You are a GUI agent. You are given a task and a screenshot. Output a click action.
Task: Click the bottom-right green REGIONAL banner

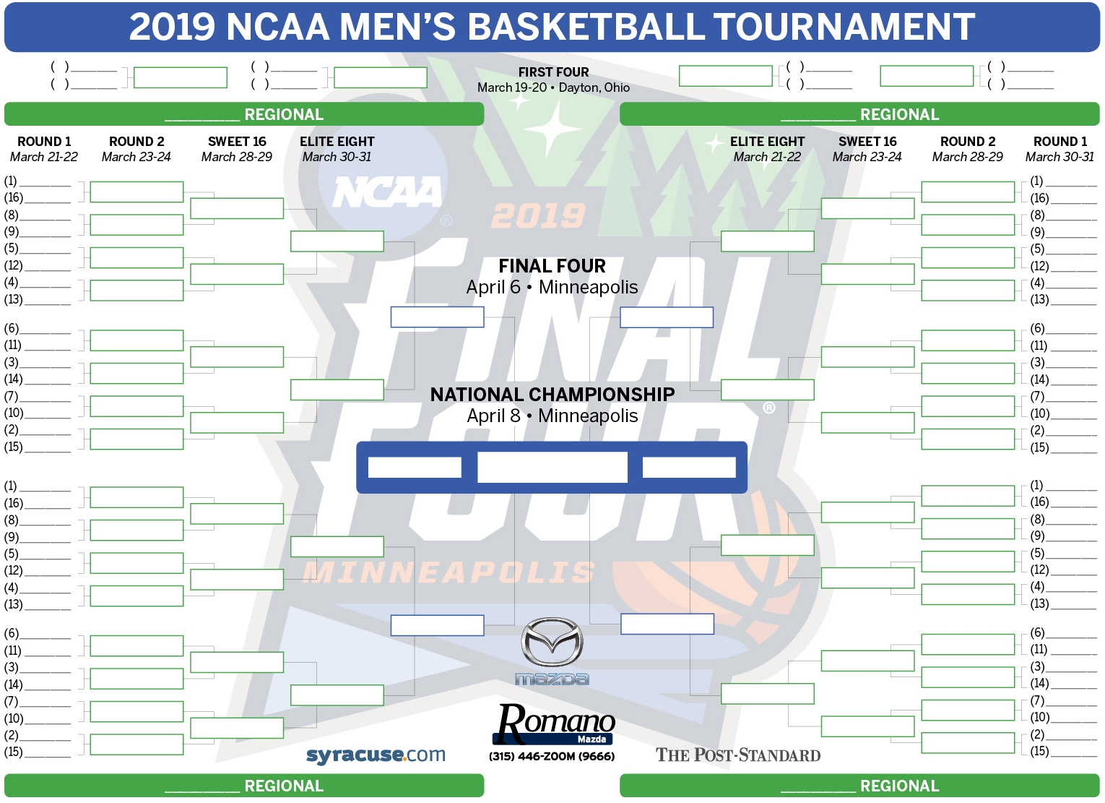859,786
